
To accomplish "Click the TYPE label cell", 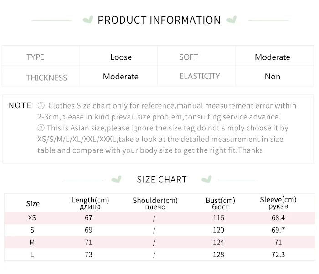I will pyautogui.click(x=36, y=57).
